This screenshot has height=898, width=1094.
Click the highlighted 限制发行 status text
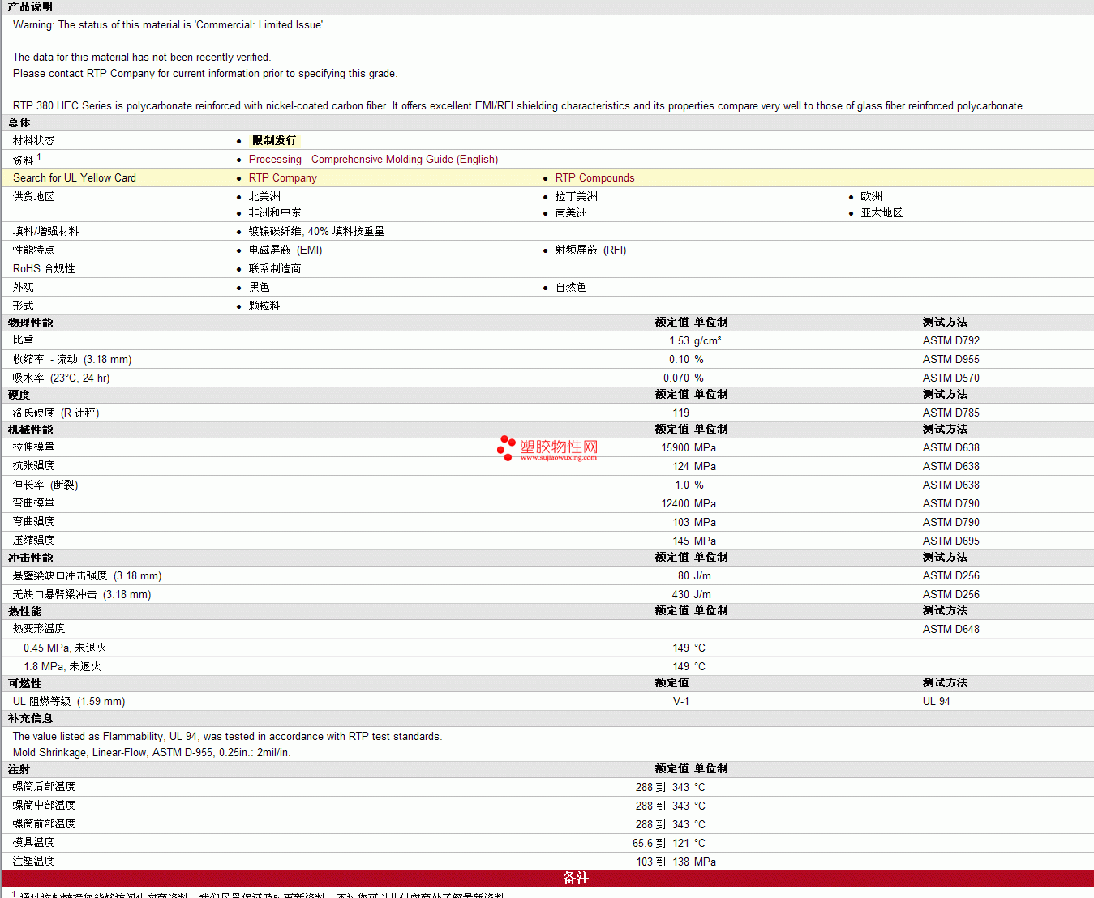click(x=274, y=141)
